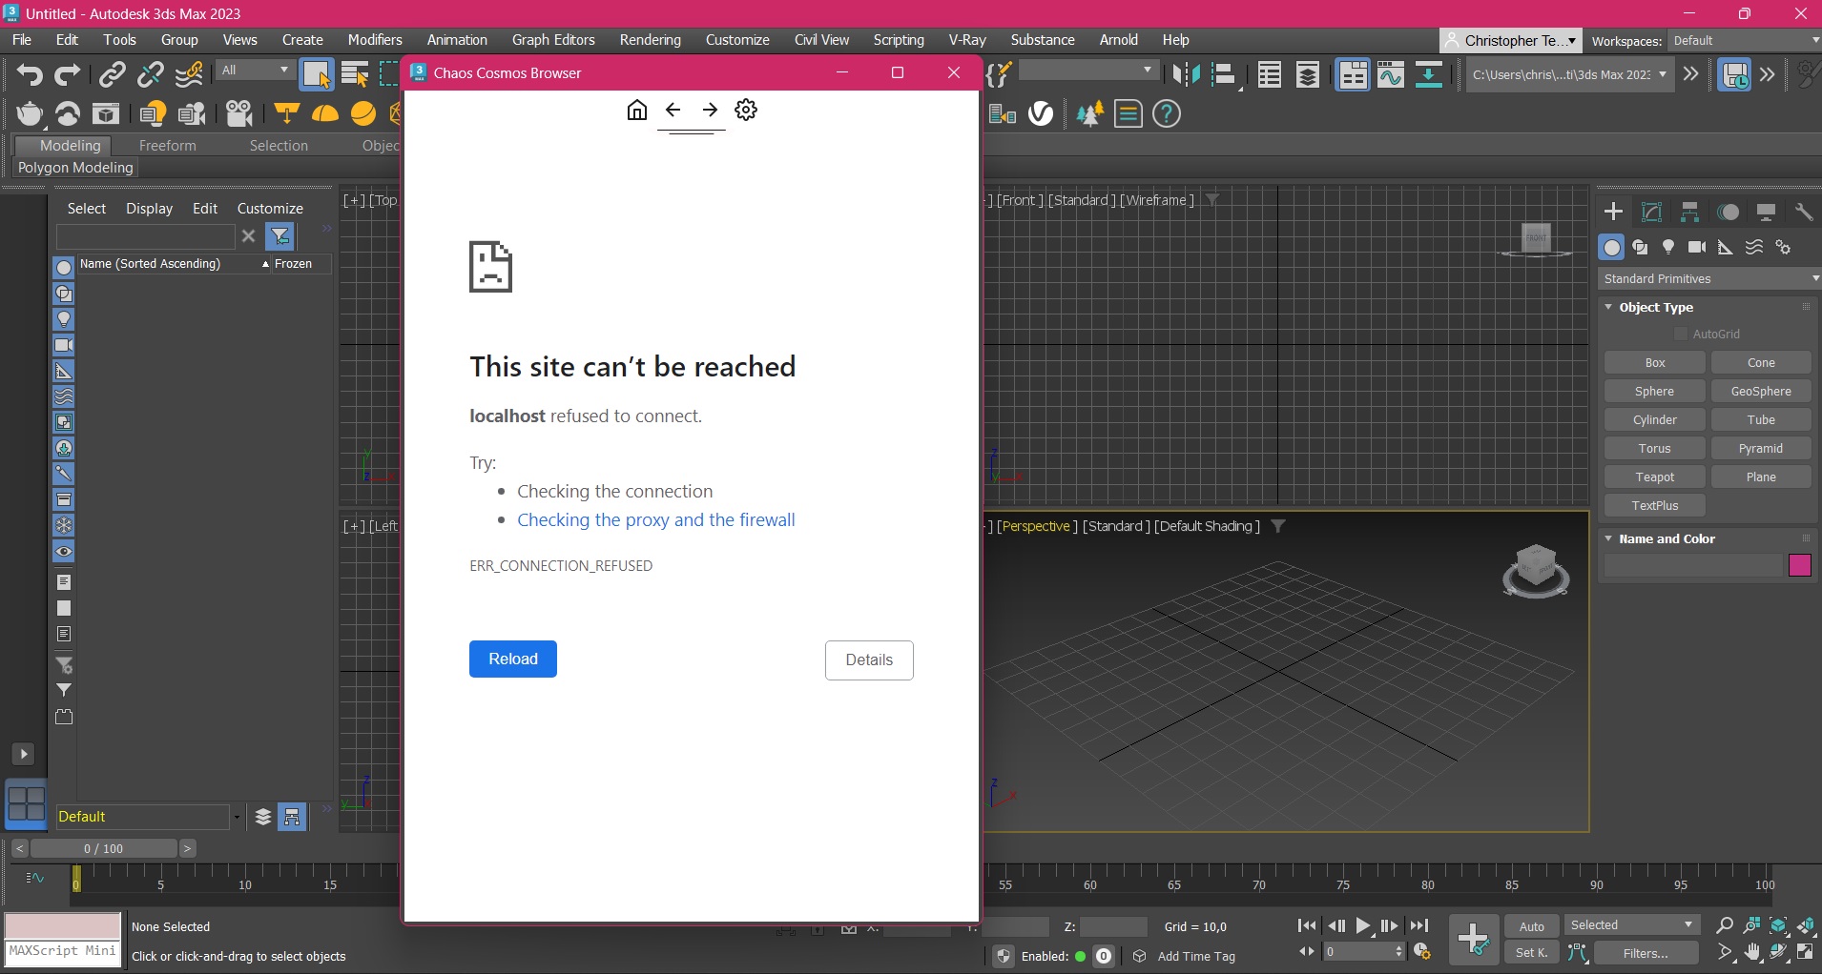Go forward in Chaos Cosmos Browser
The width and height of the screenshot is (1822, 974).
[710, 111]
